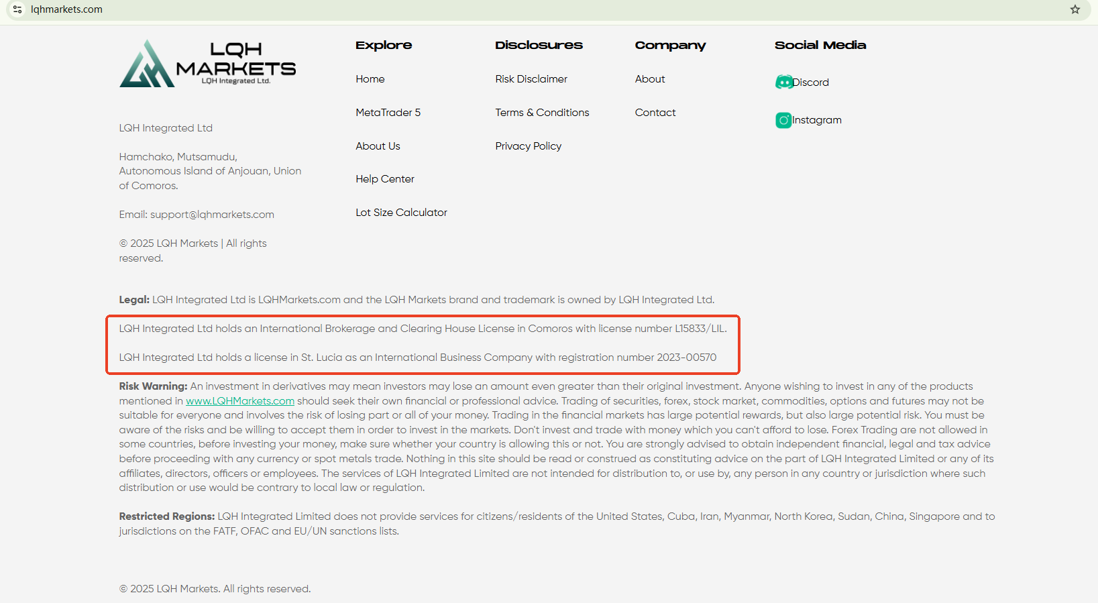Click the 'Legal:' label text
The height and width of the screenshot is (603, 1098).
click(x=134, y=300)
